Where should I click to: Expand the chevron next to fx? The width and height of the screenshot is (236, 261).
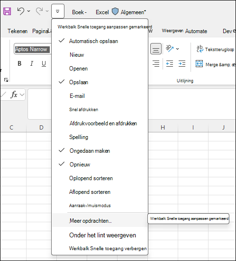click(x=22, y=95)
